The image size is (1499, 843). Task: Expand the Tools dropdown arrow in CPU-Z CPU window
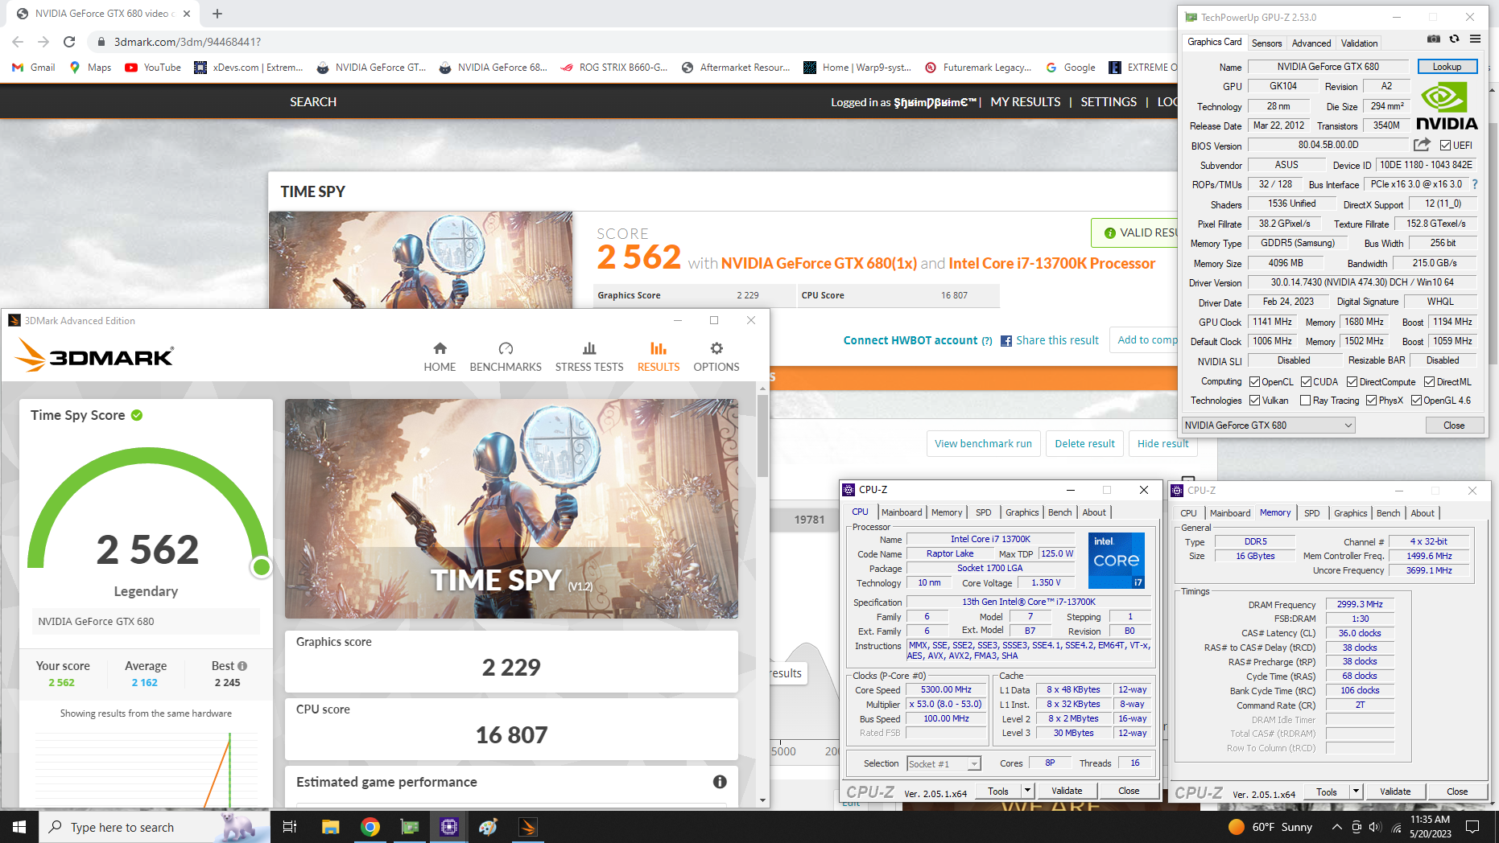pyautogui.click(x=1027, y=791)
